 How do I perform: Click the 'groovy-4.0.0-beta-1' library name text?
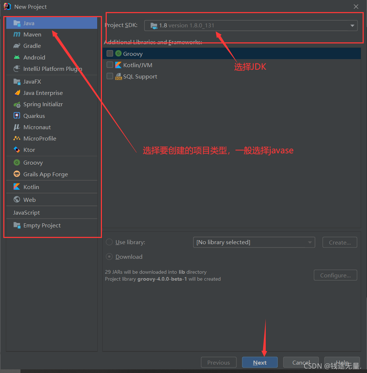coord(162,279)
